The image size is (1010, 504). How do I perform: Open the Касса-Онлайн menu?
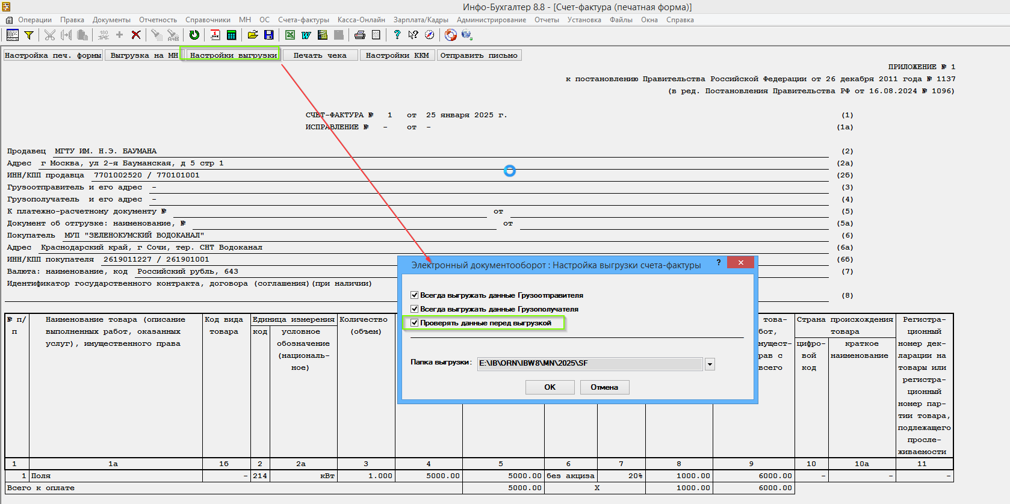click(x=361, y=20)
